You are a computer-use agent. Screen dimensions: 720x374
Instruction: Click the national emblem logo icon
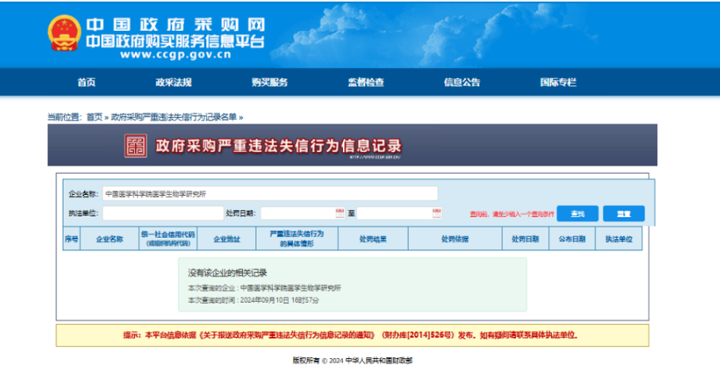(x=64, y=33)
